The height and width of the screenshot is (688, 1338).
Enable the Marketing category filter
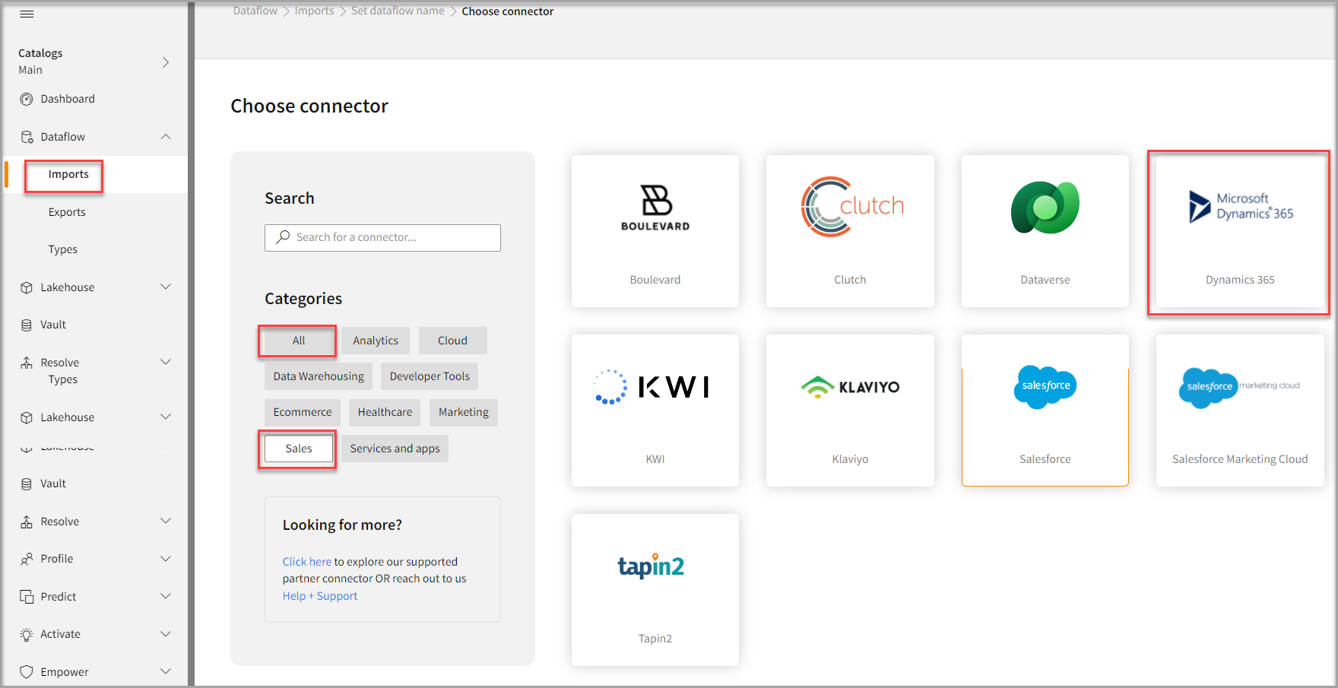pyautogui.click(x=463, y=412)
